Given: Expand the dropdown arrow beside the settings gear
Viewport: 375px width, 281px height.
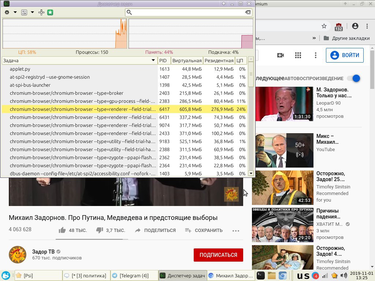Looking at the screenshot, I should (x=15, y=12).
